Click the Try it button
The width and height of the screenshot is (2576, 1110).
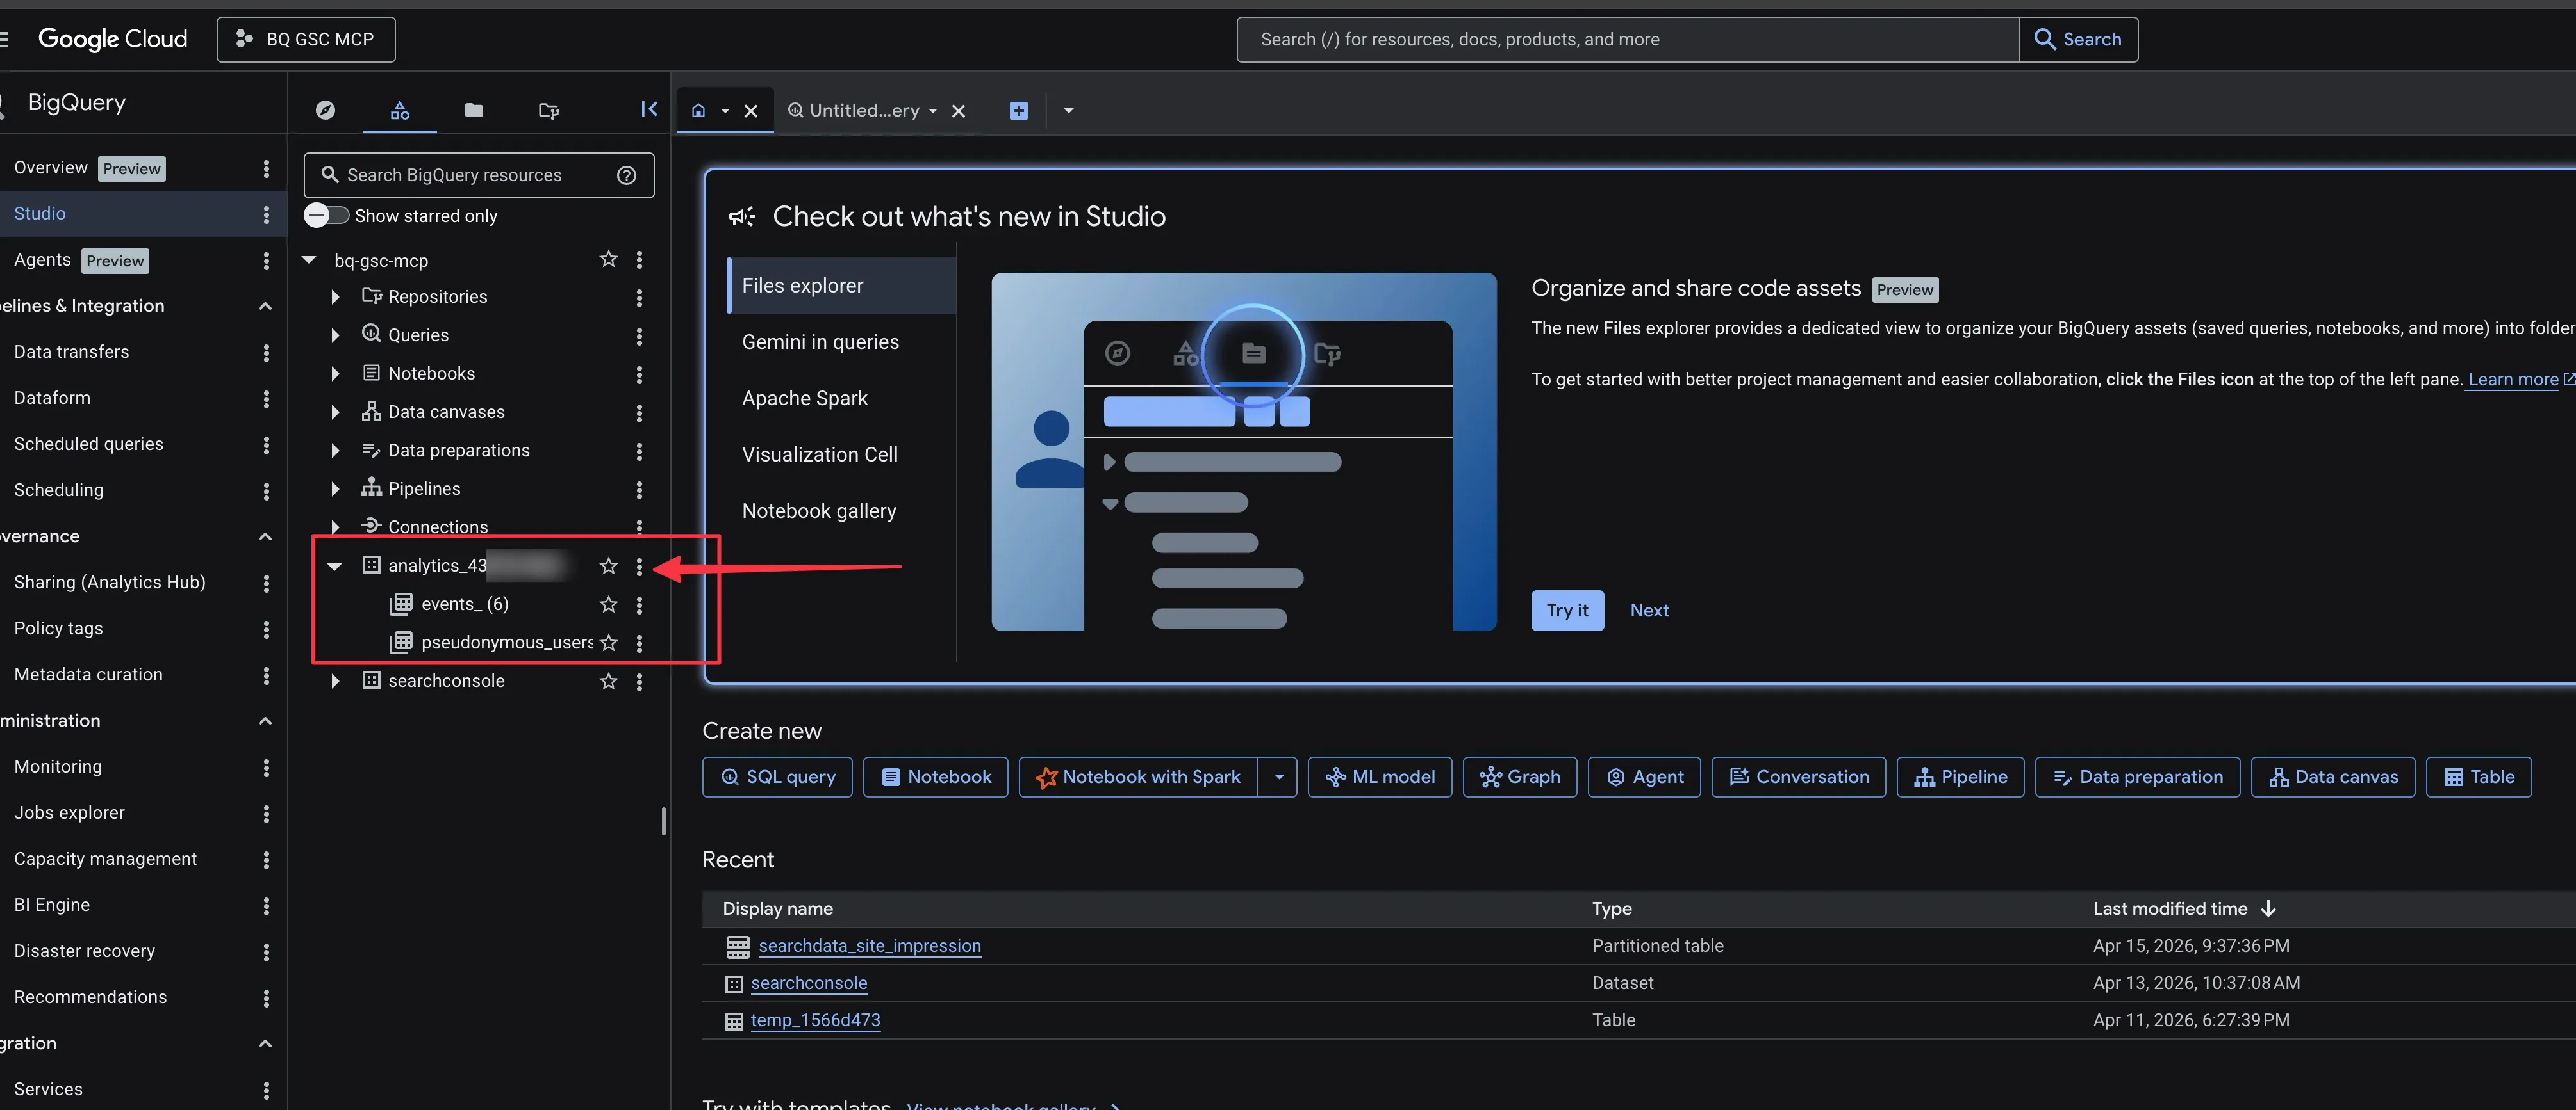1566,611
